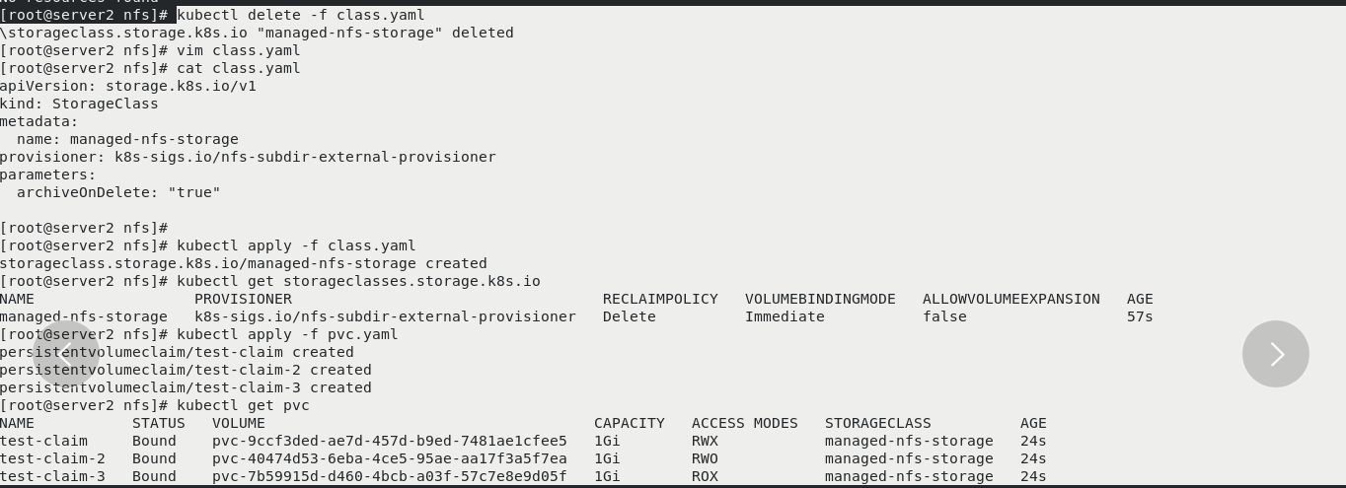Viewport: 1346px width, 488px height.
Task: Click the RWX access mode value
Action: click(705, 441)
